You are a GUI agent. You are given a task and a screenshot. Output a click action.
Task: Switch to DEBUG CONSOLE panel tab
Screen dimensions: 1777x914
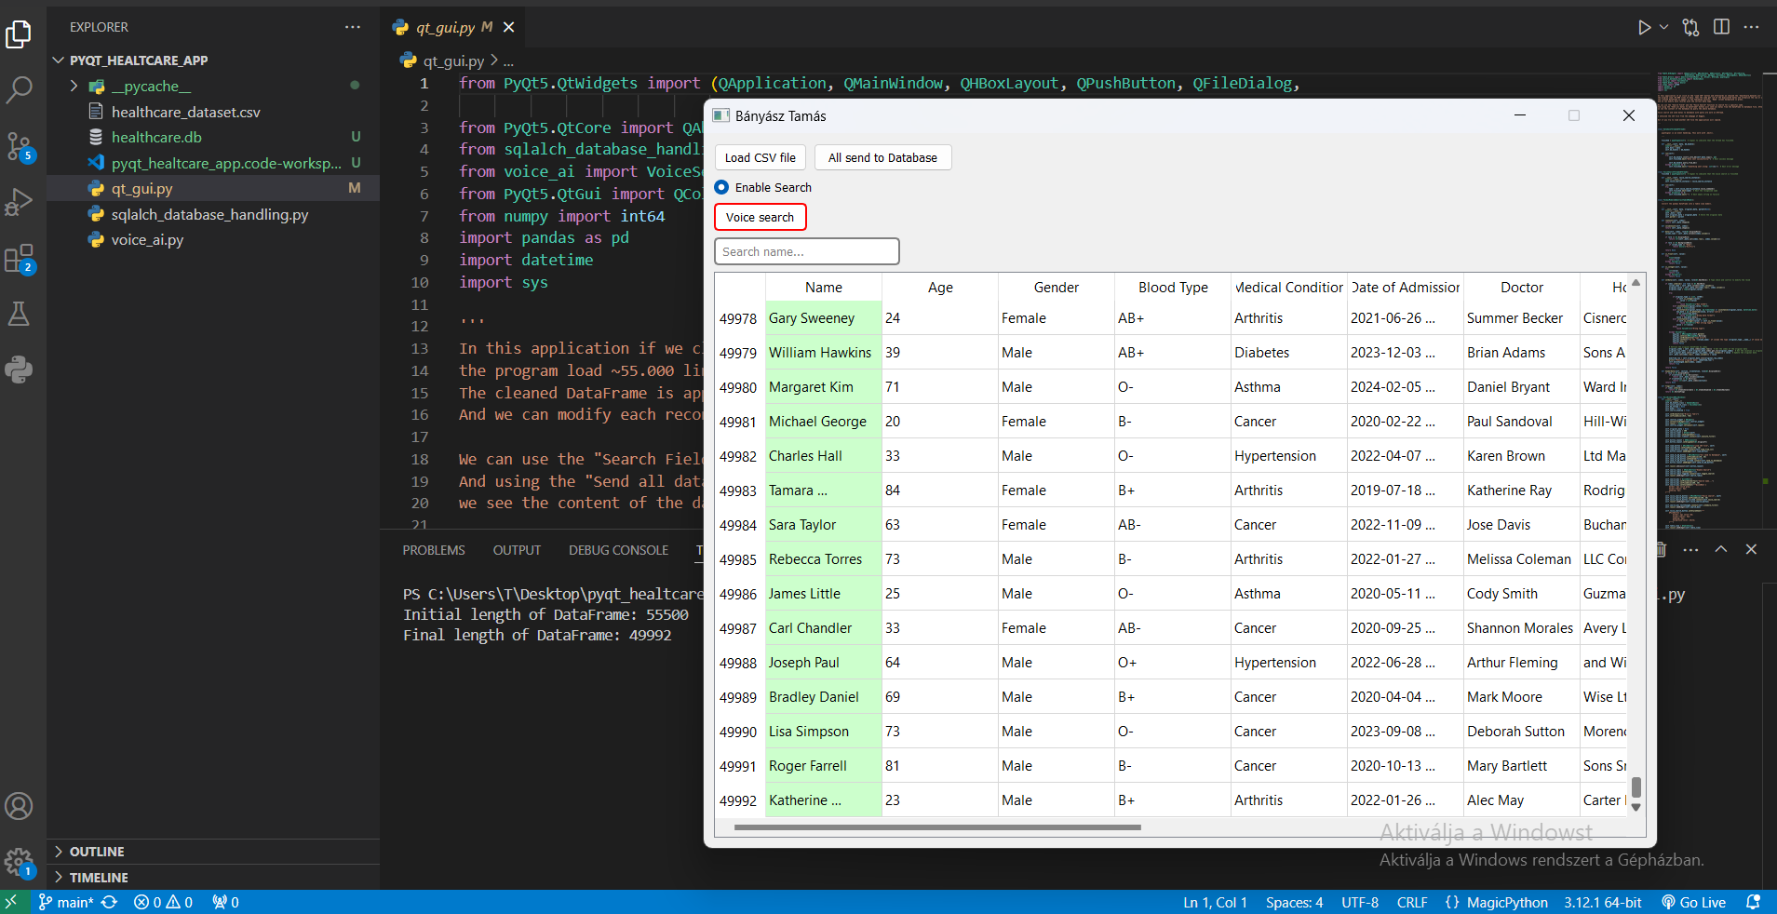pyautogui.click(x=618, y=550)
